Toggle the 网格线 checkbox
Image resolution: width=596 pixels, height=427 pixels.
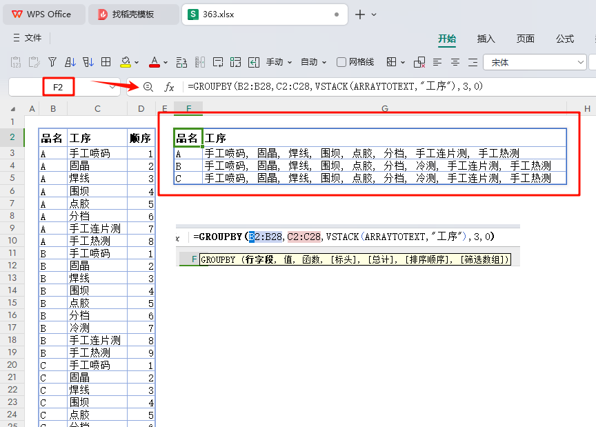(x=341, y=62)
